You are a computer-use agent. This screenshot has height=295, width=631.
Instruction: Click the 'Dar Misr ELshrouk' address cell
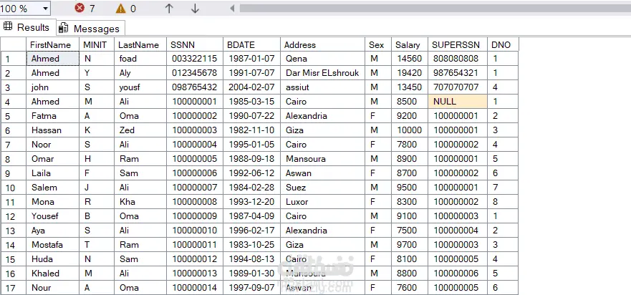click(x=322, y=73)
